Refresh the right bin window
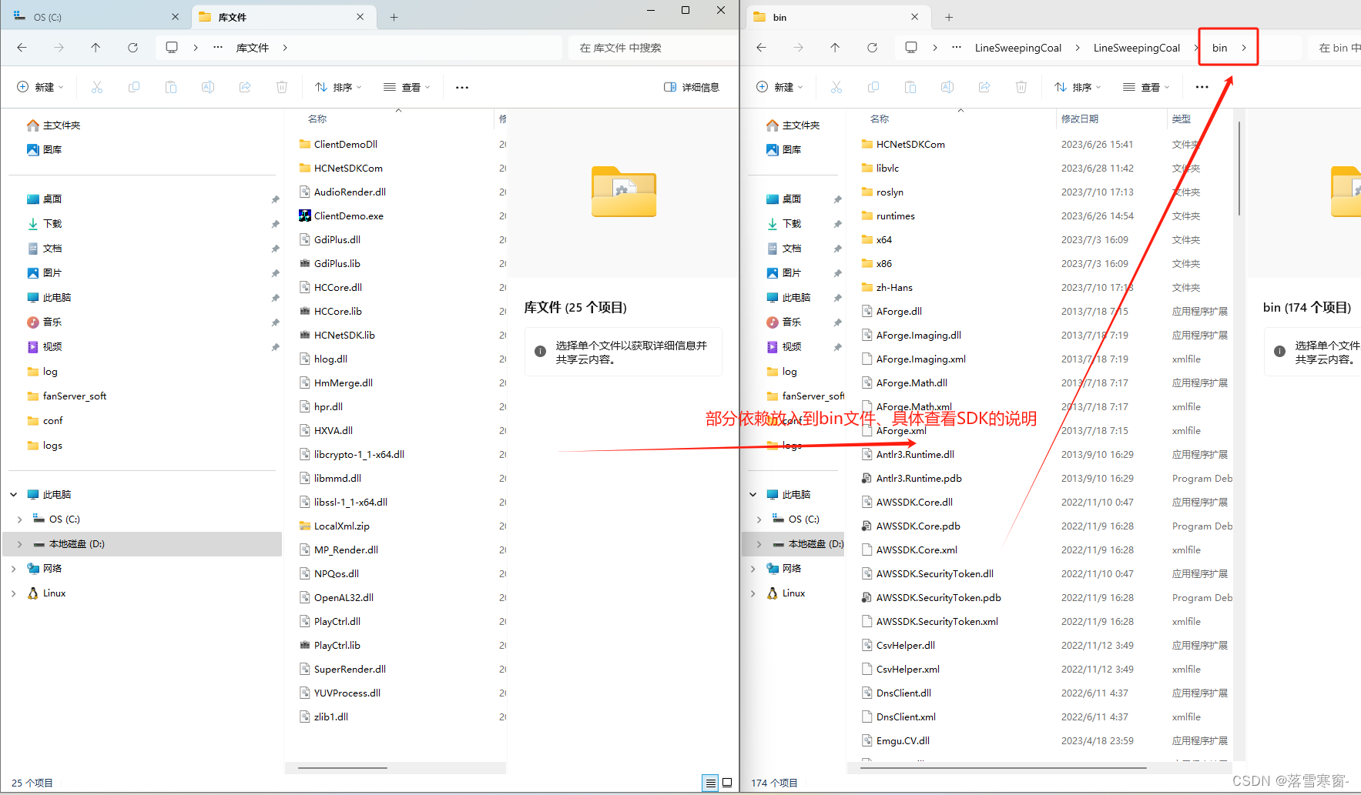The width and height of the screenshot is (1361, 795). pos(872,48)
